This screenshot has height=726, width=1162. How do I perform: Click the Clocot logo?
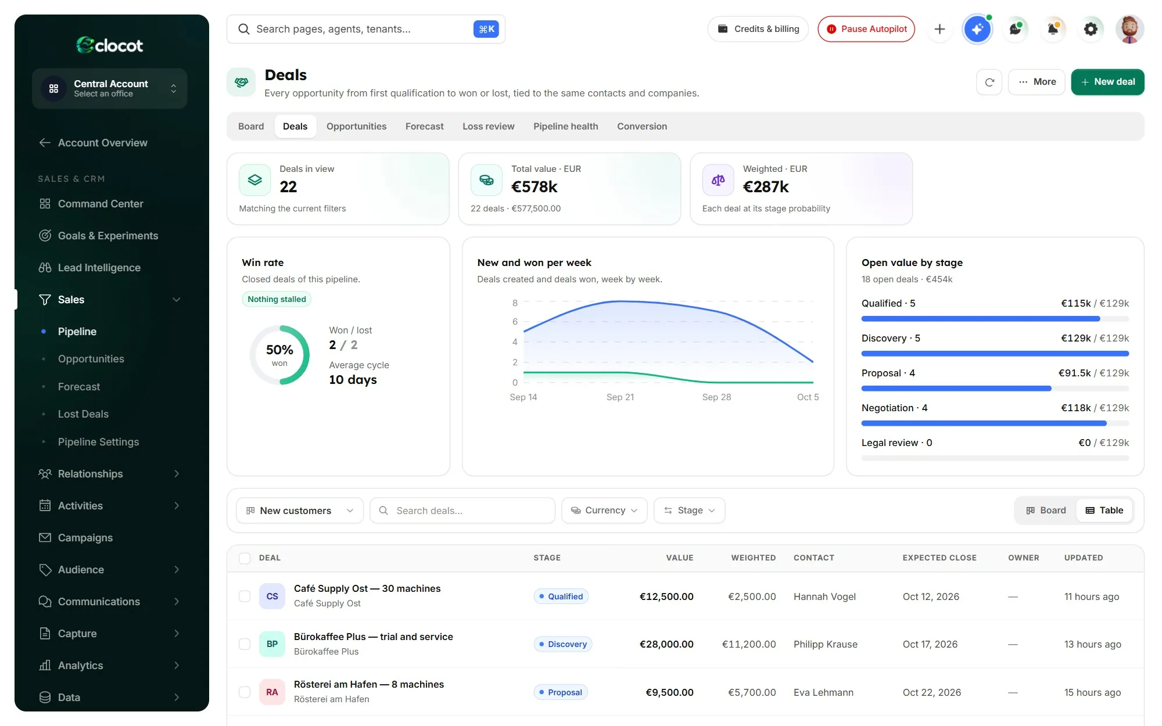pos(109,45)
